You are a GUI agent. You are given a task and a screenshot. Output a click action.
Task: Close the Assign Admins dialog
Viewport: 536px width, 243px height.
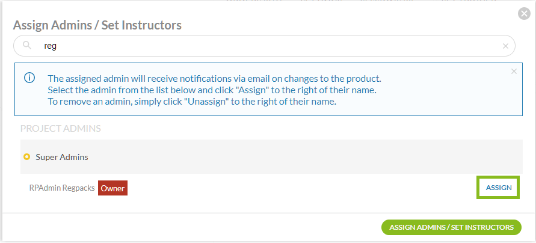click(x=524, y=13)
